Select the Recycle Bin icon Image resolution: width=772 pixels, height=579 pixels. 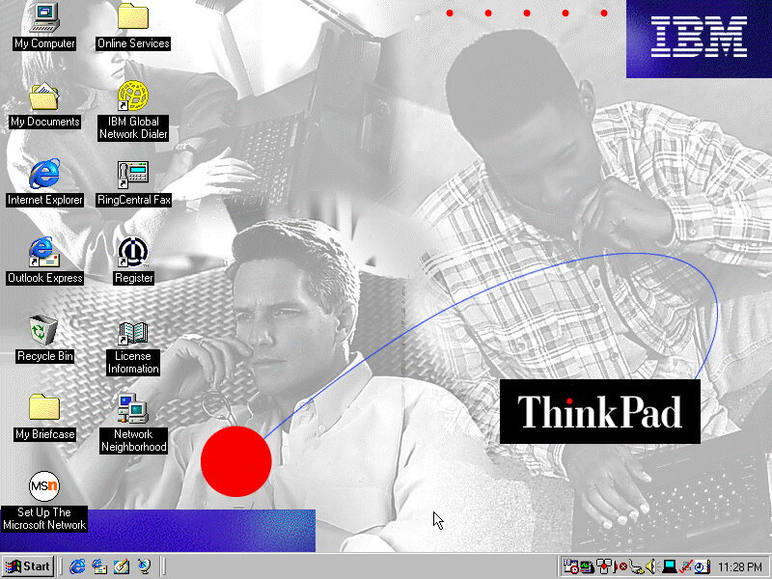point(44,331)
